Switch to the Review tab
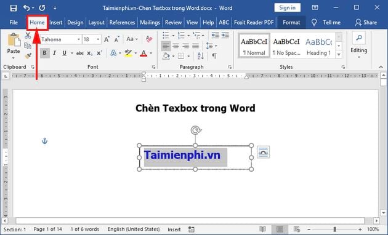The image size is (388, 235). pos(173,23)
